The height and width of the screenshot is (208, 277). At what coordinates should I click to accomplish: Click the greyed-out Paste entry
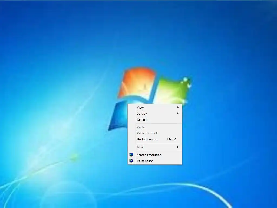click(x=154, y=127)
